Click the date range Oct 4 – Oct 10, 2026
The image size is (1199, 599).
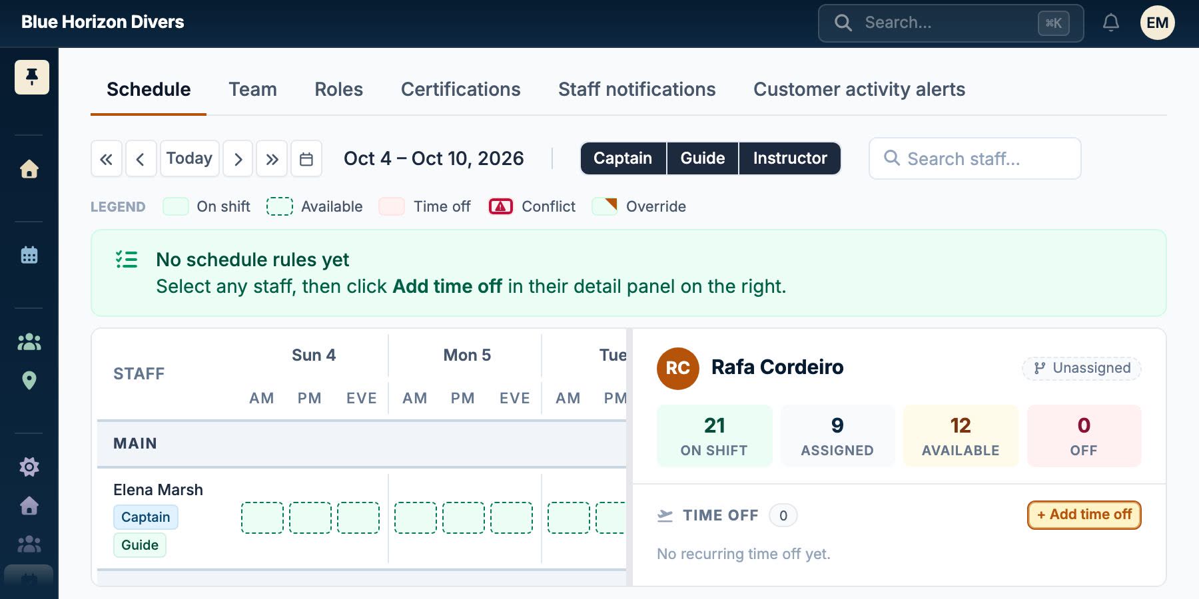pyautogui.click(x=434, y=158)
